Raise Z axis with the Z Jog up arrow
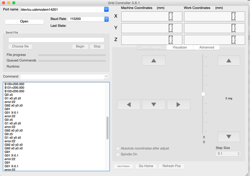Screen dimensions: 250x176 click(x=229, y=60)
